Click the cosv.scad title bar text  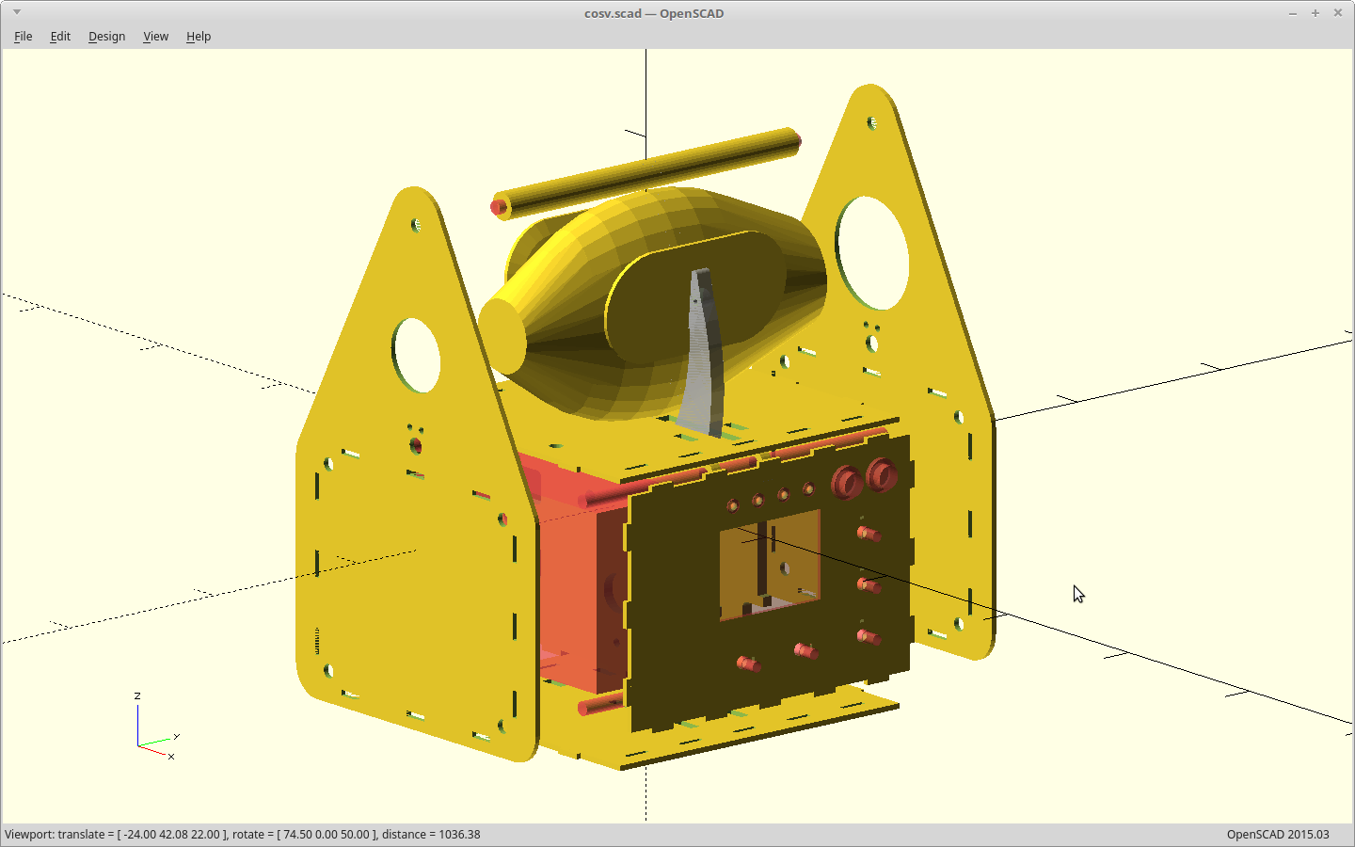point(653,13)
